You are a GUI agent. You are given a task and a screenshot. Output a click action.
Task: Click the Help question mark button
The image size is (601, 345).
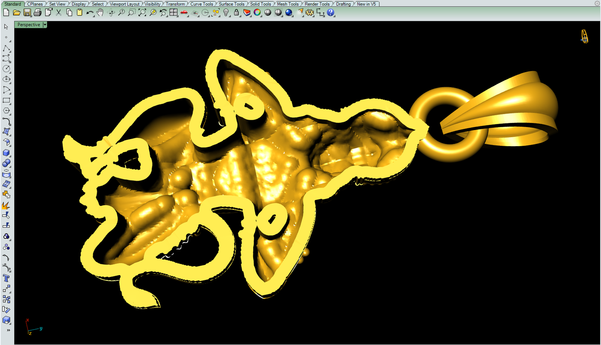pyautogui.click(x=331, y=12)
